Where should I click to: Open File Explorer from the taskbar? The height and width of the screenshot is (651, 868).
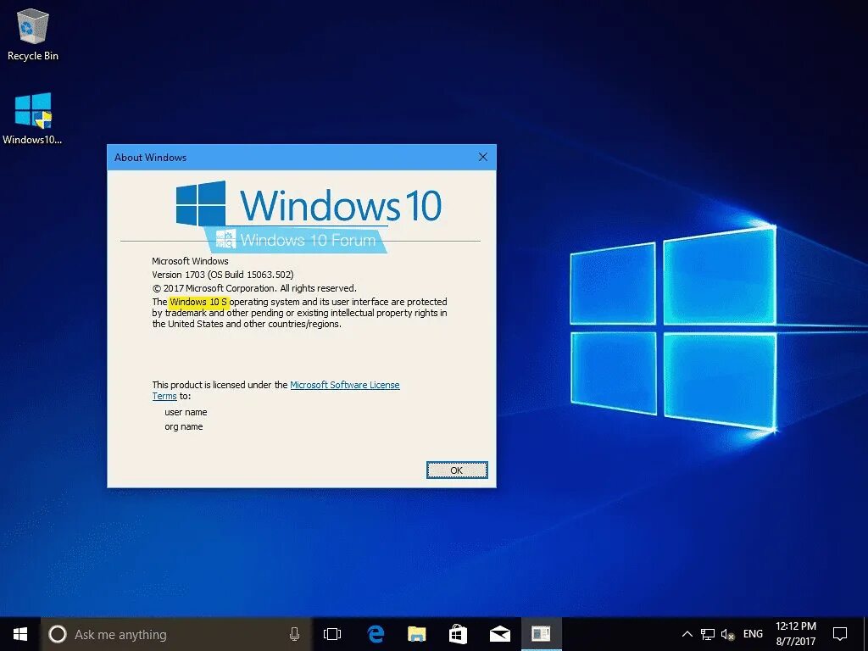[x=416, y=633]
